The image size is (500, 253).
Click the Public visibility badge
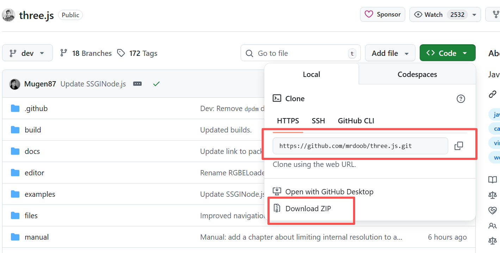70,15
